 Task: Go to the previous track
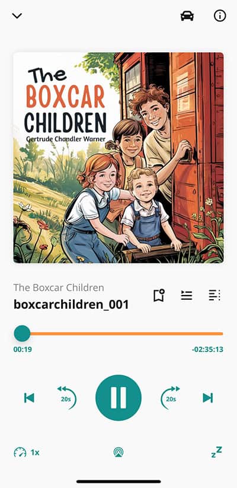click(29, 398)
